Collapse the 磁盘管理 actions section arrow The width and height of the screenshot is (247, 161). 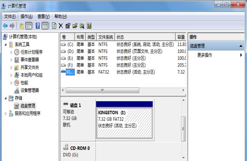tap(241, 46)
